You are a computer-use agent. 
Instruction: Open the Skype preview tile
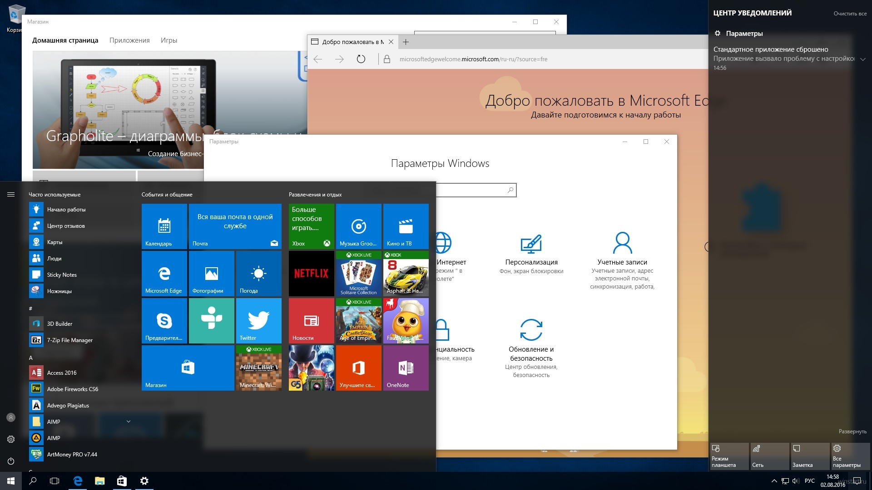(x=164, y=320)
